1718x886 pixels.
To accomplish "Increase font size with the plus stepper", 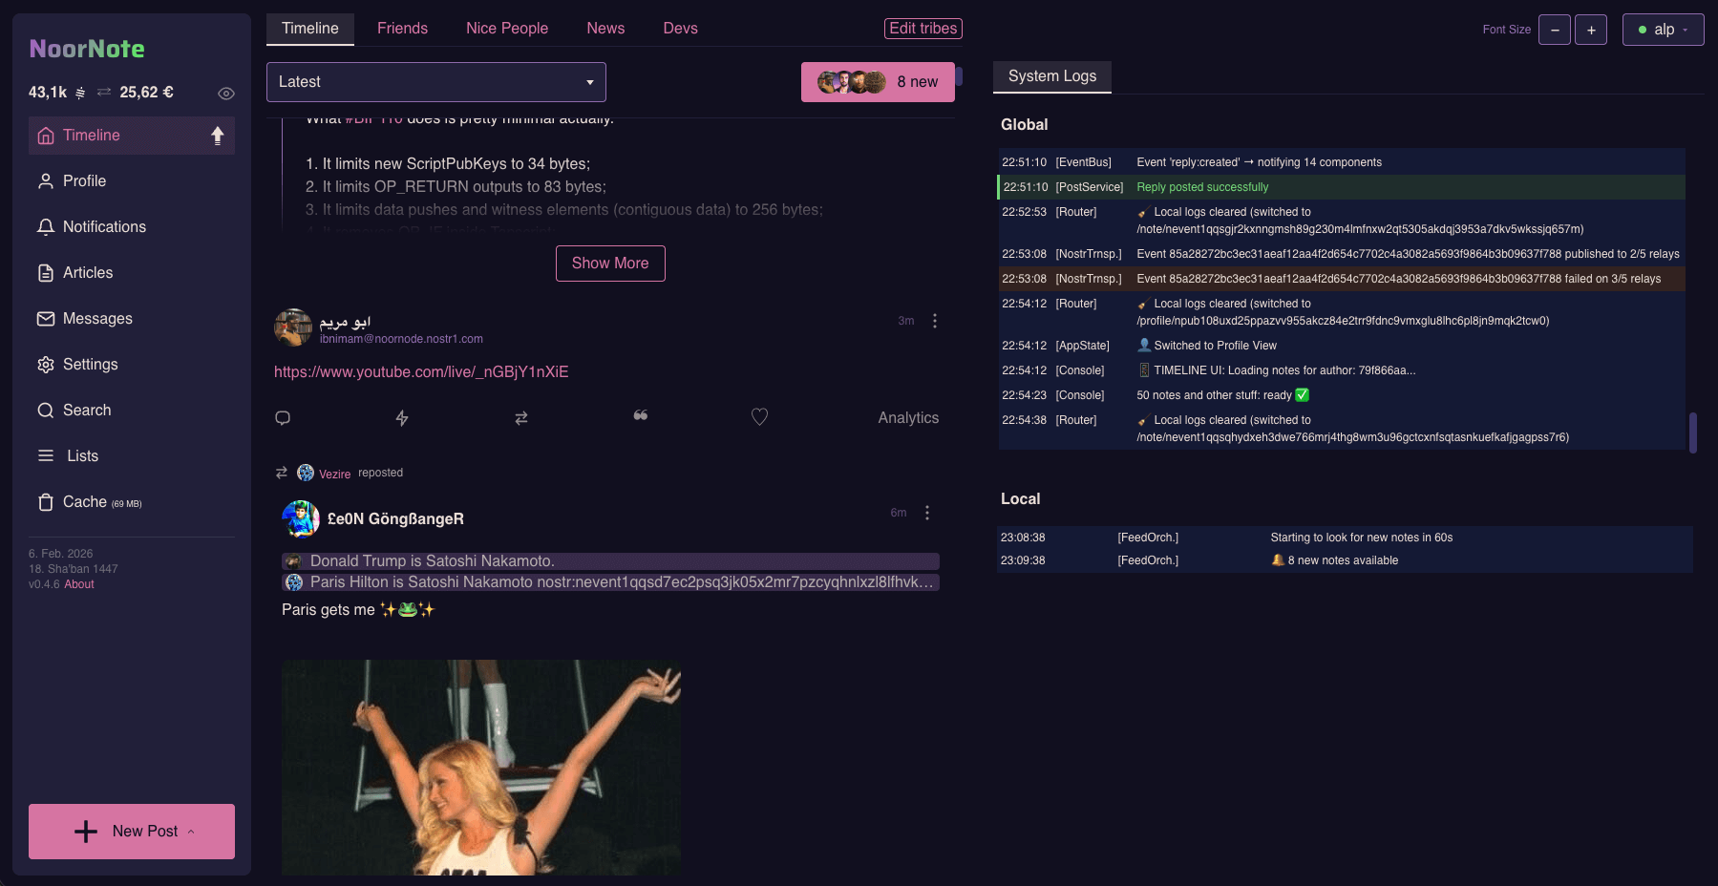I will pyautogui.click(x=1591, y=30).
